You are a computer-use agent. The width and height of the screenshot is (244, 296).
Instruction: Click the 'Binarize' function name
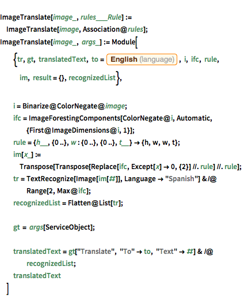36,106
